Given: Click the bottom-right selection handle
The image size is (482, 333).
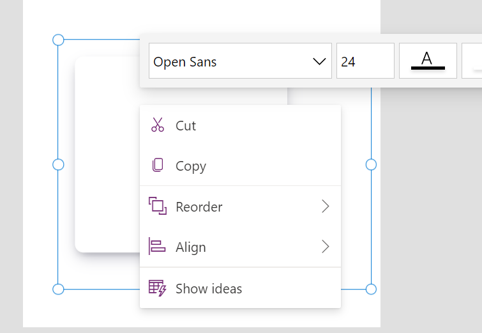Looking at the screenshot, I should click(x=371, y=290).
